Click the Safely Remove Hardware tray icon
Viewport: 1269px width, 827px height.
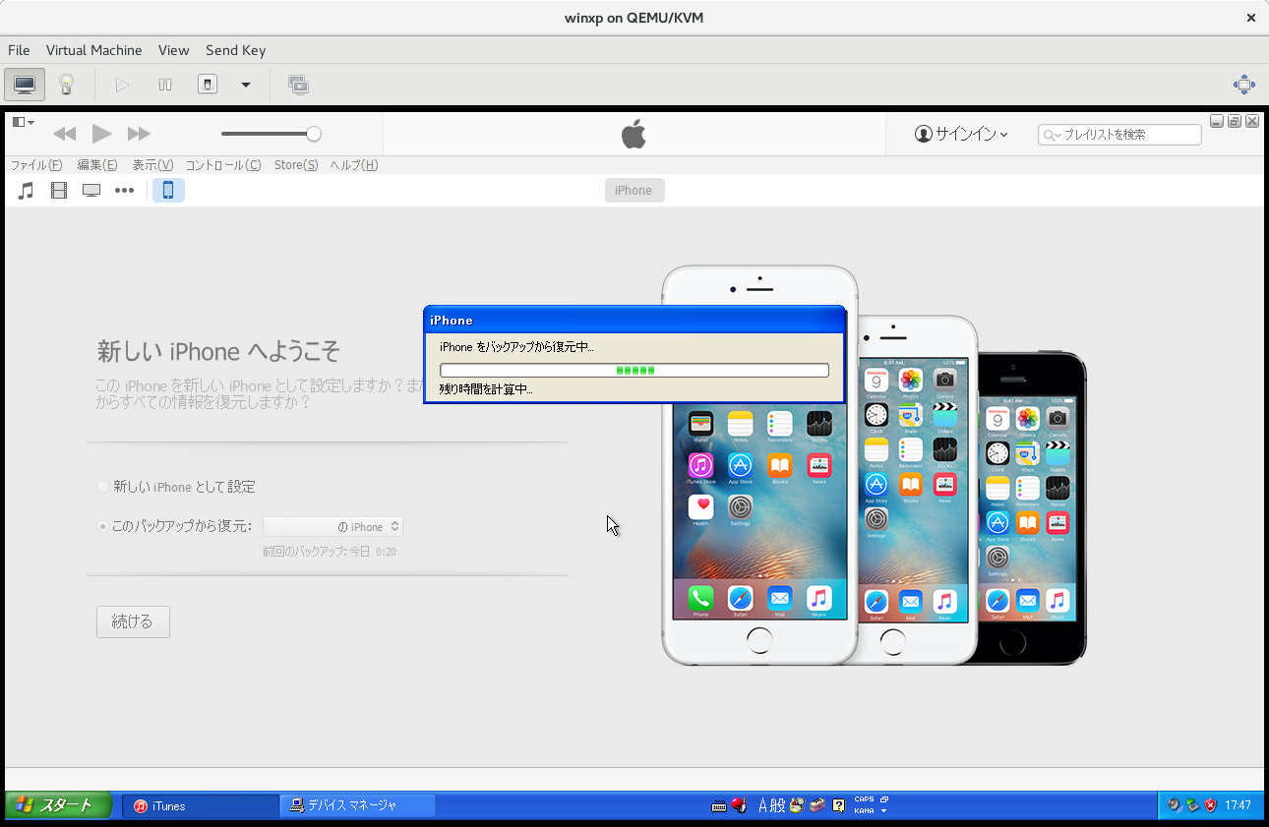1192,805
